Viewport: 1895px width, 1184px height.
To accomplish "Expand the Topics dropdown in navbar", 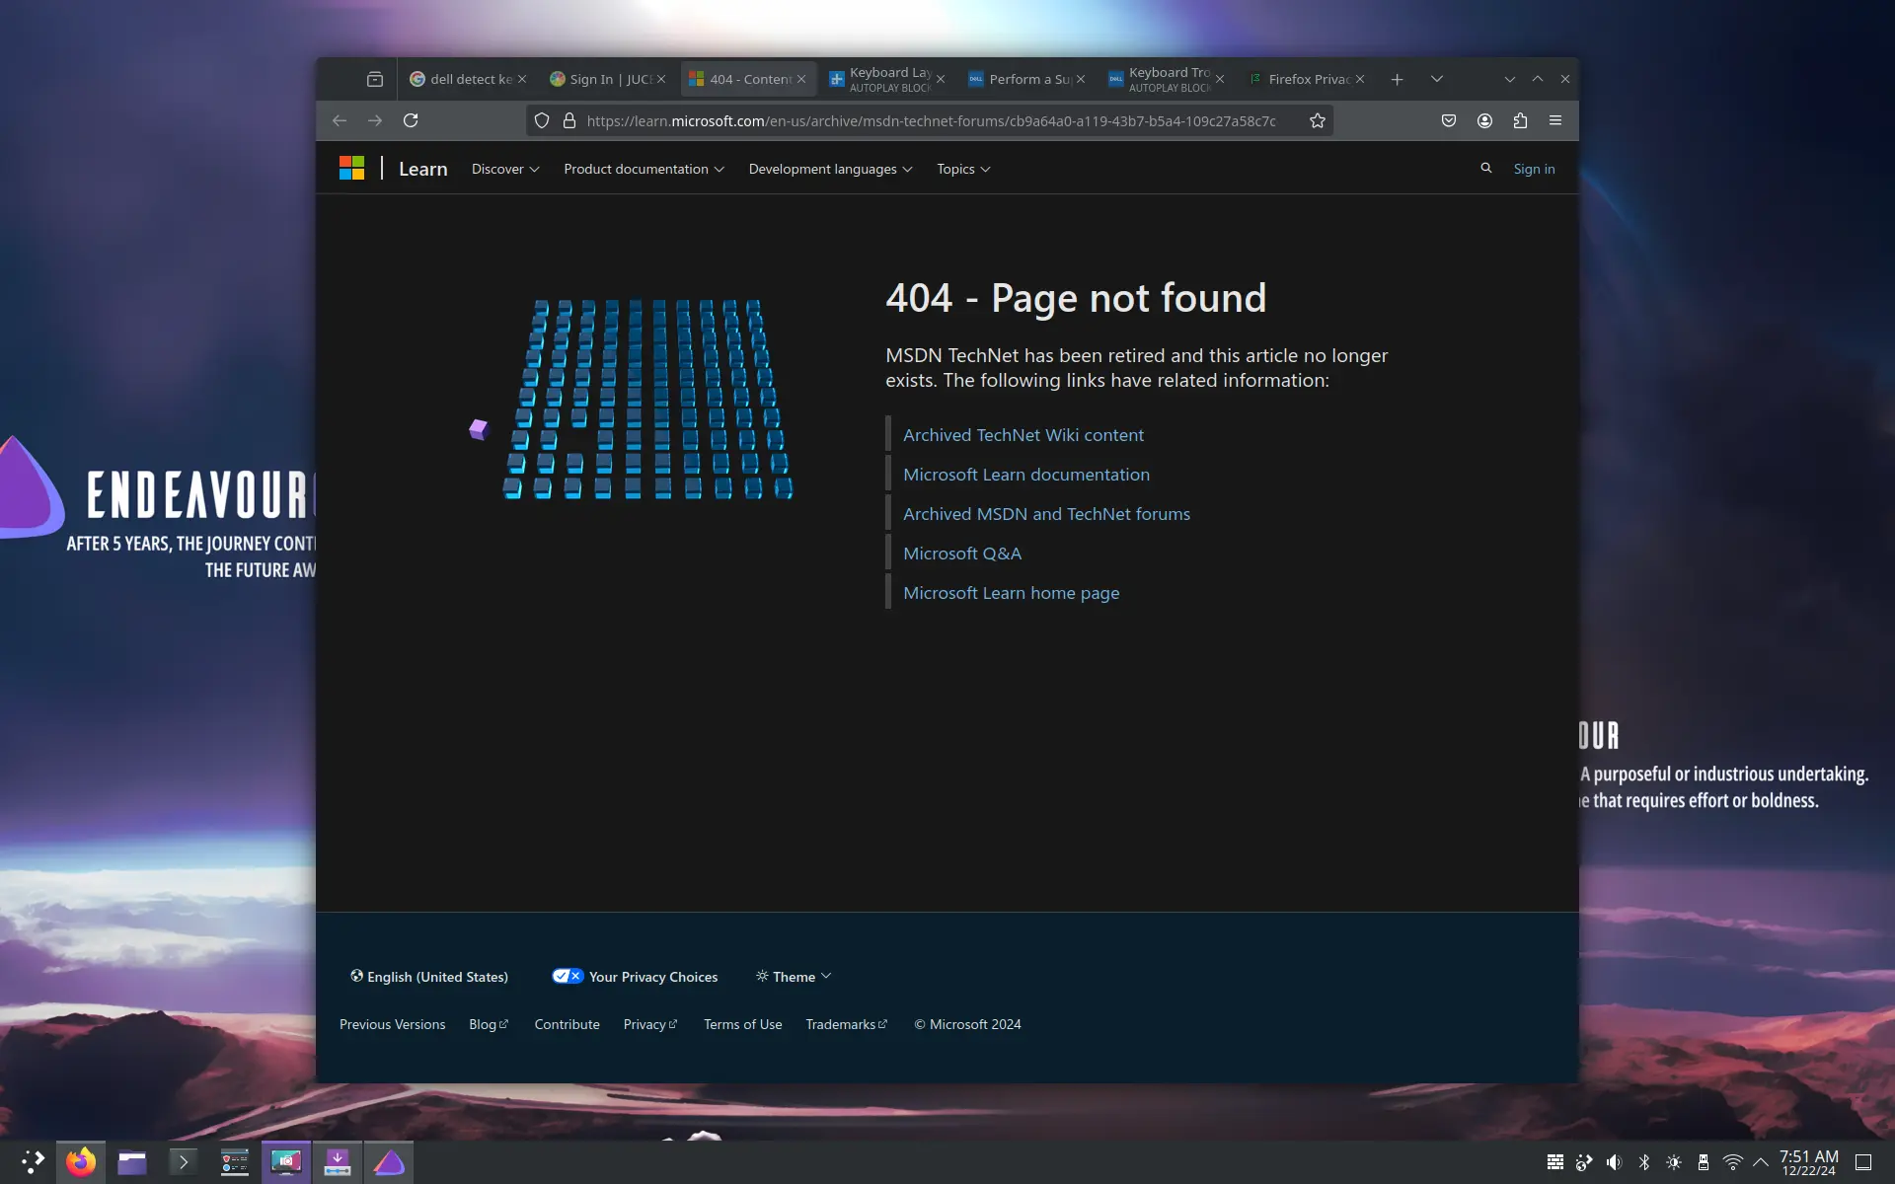I will click(963, 169).
